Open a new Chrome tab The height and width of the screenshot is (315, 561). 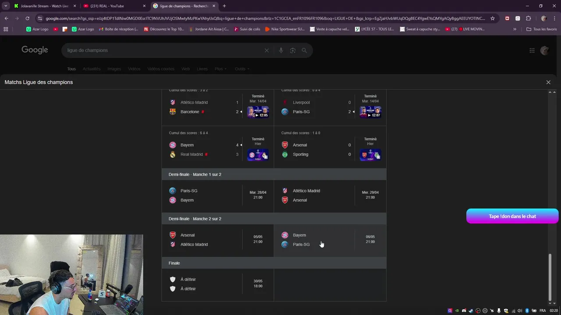tap(224, 6)
